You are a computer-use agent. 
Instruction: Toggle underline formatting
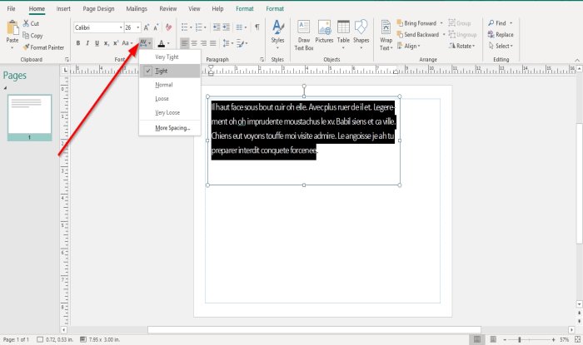(97, 43)
